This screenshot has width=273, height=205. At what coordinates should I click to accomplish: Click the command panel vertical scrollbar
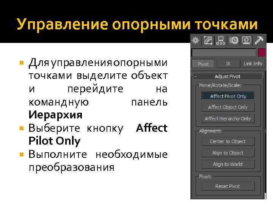[265, 134]
